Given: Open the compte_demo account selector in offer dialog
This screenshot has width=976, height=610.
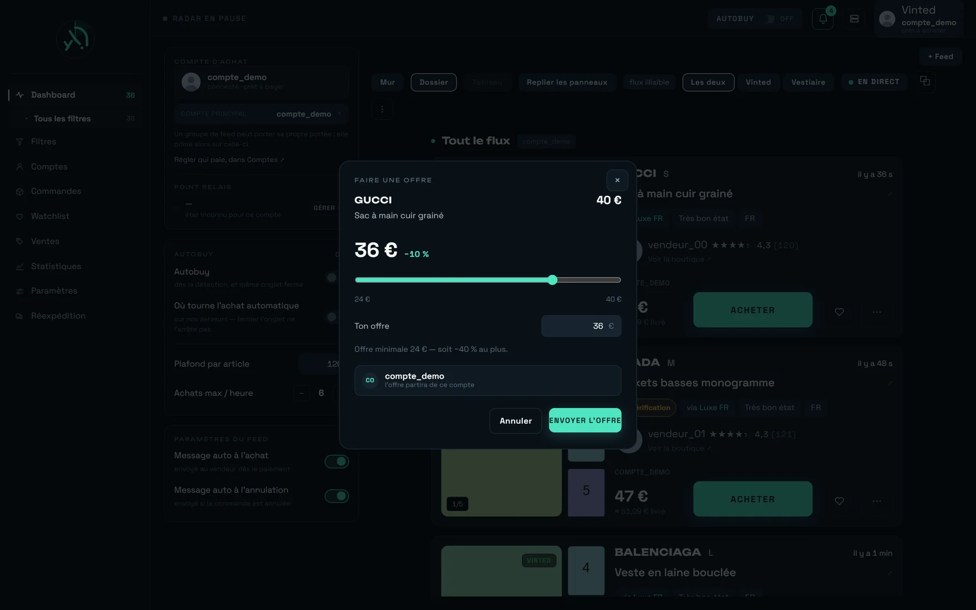Looking at the screenshot, I should coord(487,380).
